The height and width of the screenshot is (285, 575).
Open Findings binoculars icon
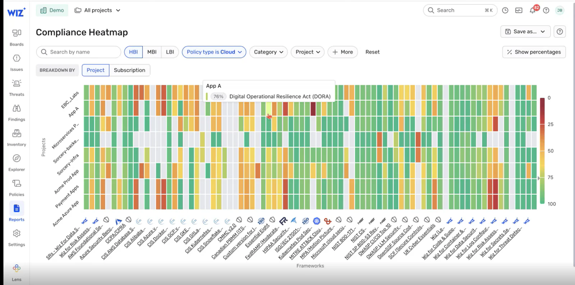coord(17,109)
